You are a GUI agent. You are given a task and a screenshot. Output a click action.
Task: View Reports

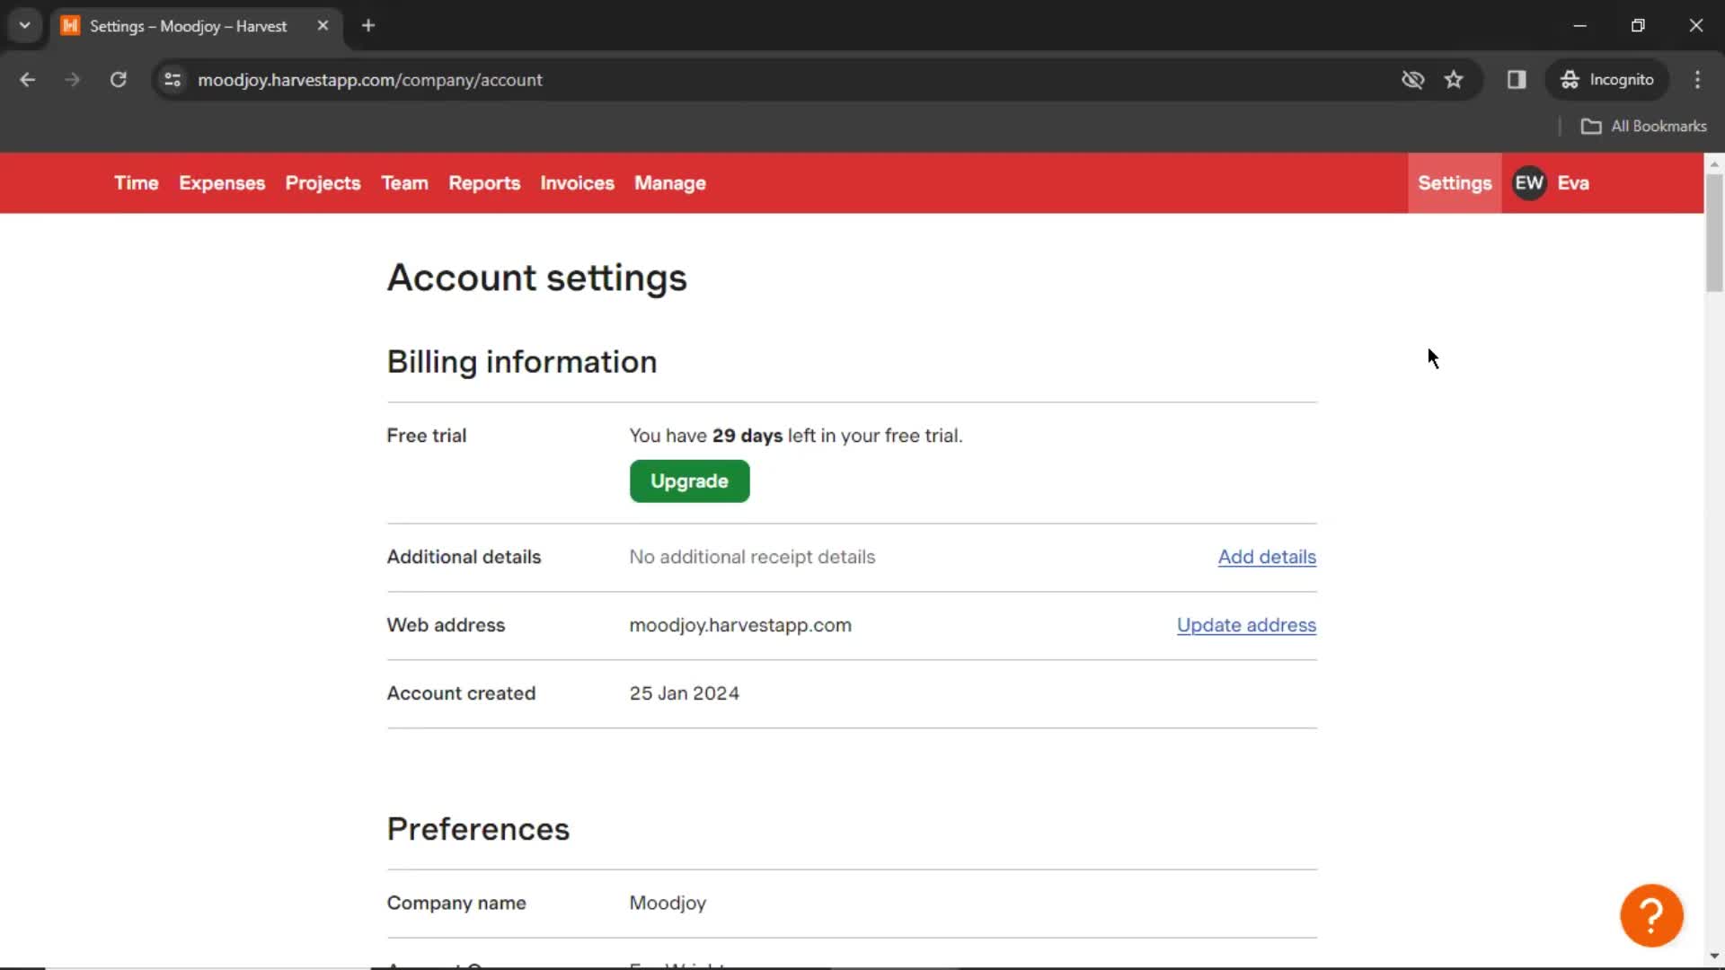pos(484,183)
